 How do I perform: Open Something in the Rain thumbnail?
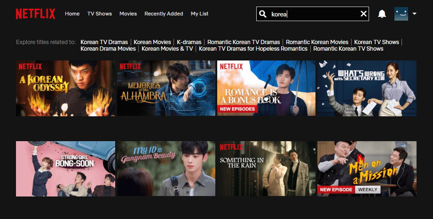point(266,169)
